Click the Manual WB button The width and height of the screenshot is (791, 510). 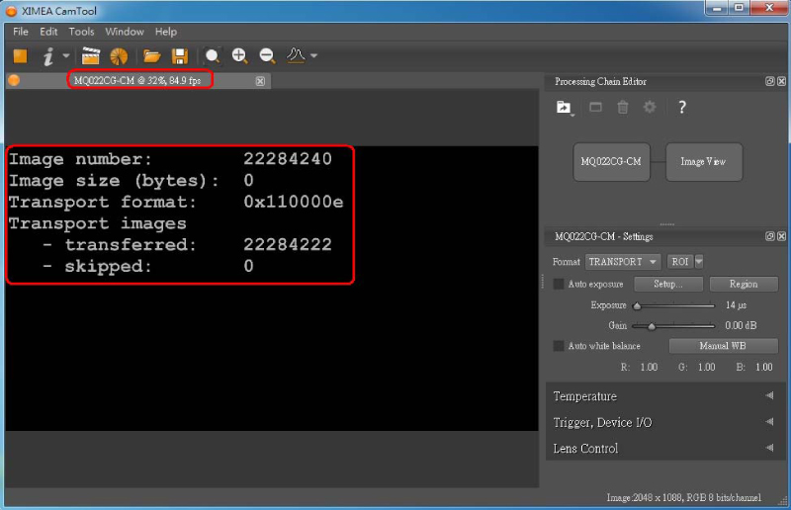click(723, 346)
